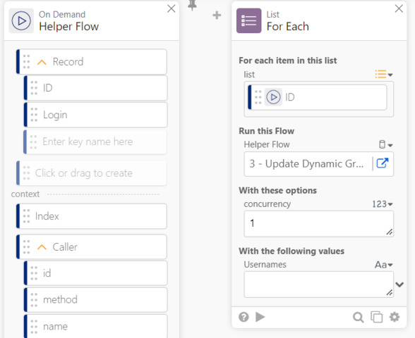Image resolution: width=415 pixels, height=338 pixels.
Task: Click the duplicate card icon
Action: [x=376, y=317]
